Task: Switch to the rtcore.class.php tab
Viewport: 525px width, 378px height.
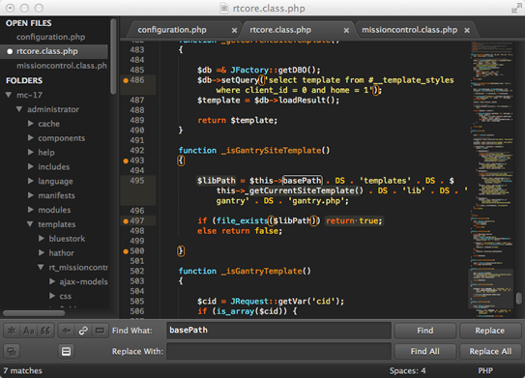Action: coord(280,30)
